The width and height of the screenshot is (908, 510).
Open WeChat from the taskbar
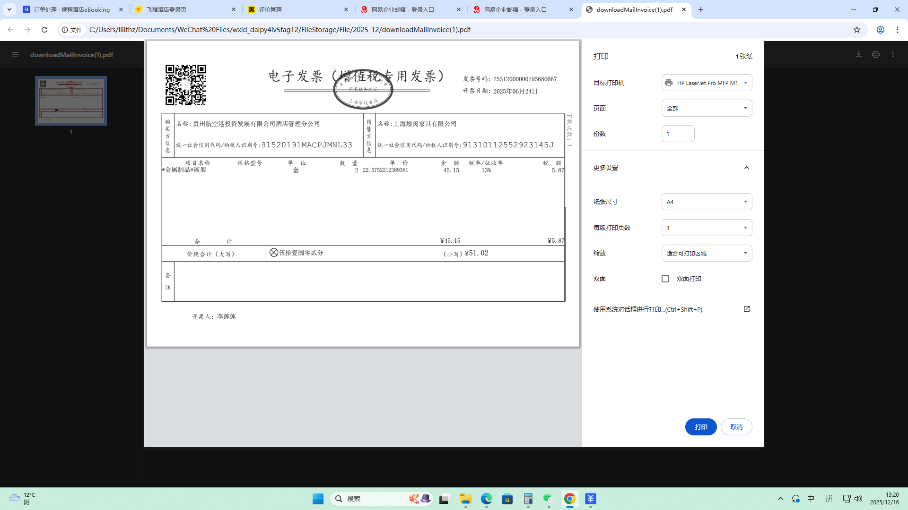(548, 499)
